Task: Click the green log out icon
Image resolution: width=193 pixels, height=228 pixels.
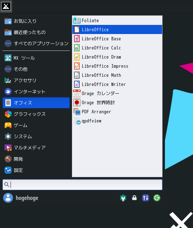Action: click(157, 198)
